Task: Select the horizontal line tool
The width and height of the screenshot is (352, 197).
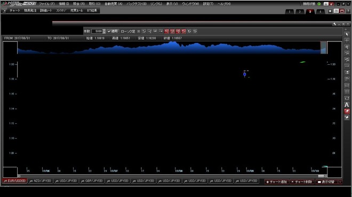Action: 347,66
